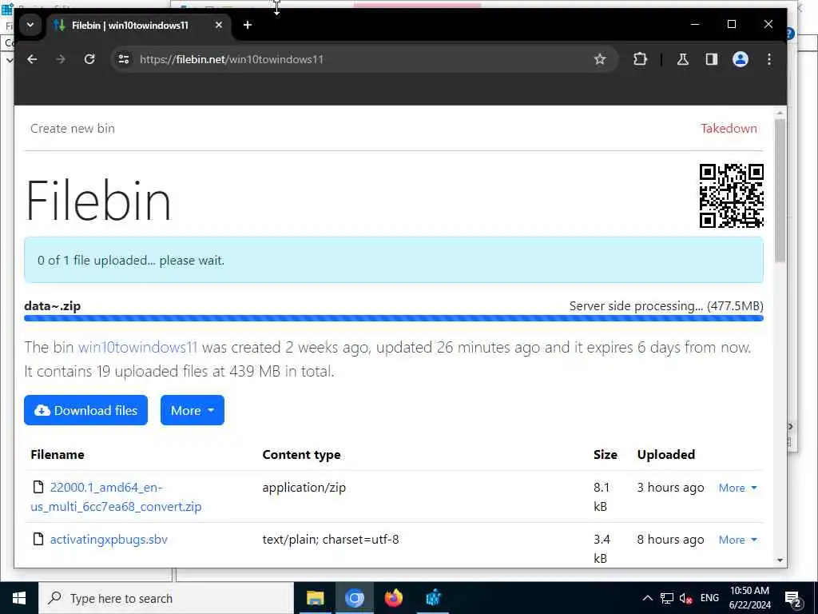Bookmark this page with the star icon
This screenshot has height=614, width=818.
tap(600, 59)
